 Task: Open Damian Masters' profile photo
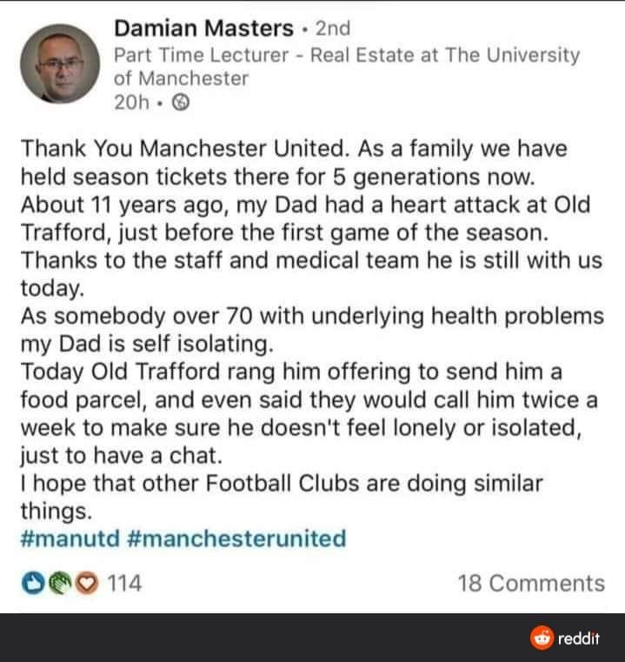pos(60,64)
